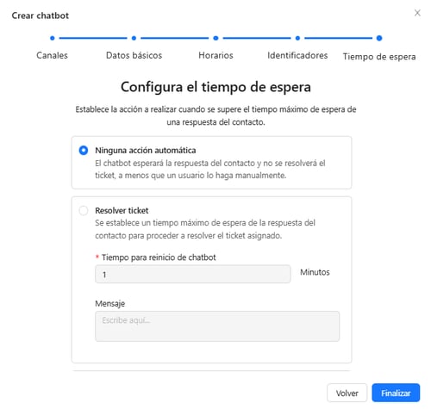Click the Ninguna acción automática card description
This screenshot has width=431, height=409.
coord(210,169)
